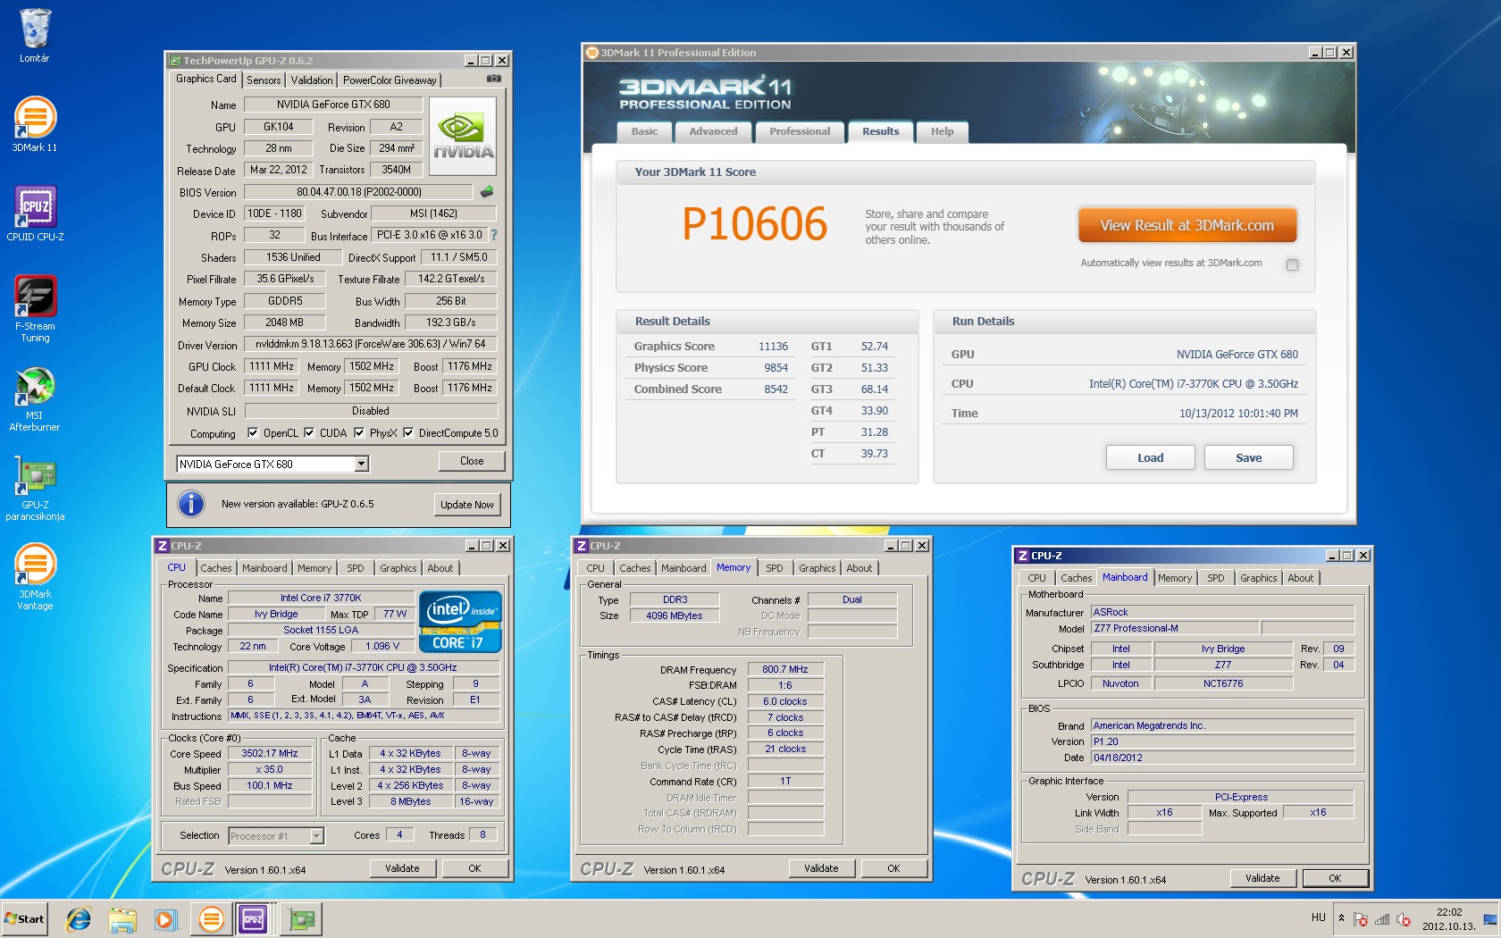Open the NVIDIA GeForce GTX 680 card dropdown
This screenshot has height=938, width=1501.
(362, 464)
